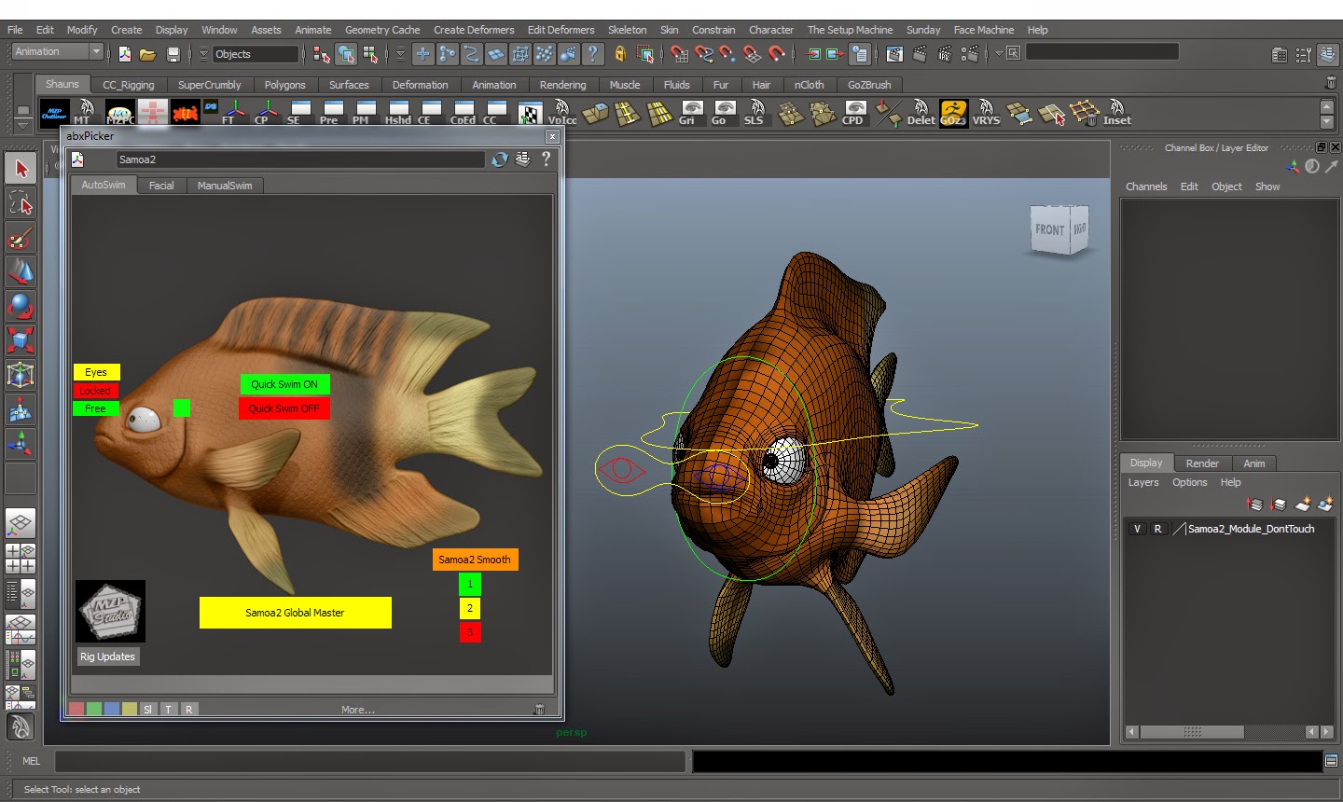Pick the red color swatch in the abxPicker footer
This screenshot has height=802, width=1343.
tap(76, 710)
